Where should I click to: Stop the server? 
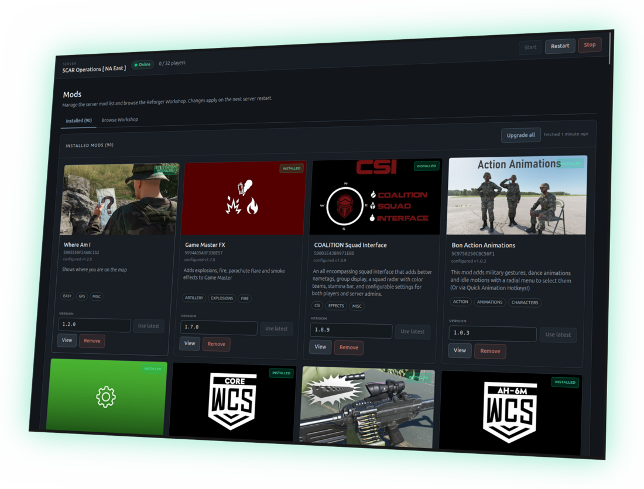pyautogui.click(x=590, y=44)
